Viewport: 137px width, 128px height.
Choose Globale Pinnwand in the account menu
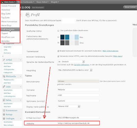point(10,6)
